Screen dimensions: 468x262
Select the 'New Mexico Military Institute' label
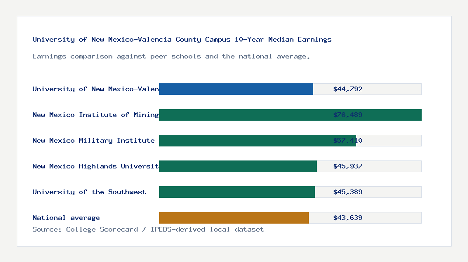click(x=94, y=140)
